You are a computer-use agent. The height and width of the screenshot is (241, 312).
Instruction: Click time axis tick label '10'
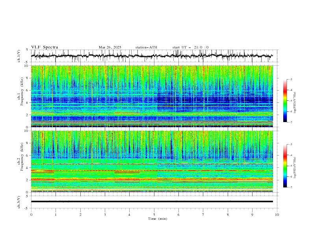tap(277, 215)
